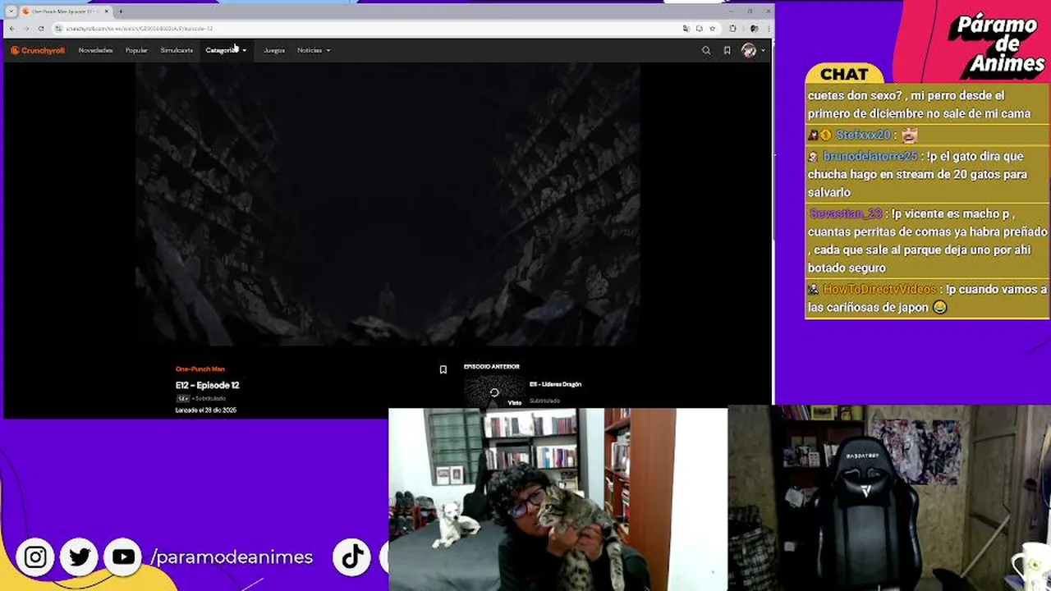Select the One-Punch Man browser tab

[64, 11]
